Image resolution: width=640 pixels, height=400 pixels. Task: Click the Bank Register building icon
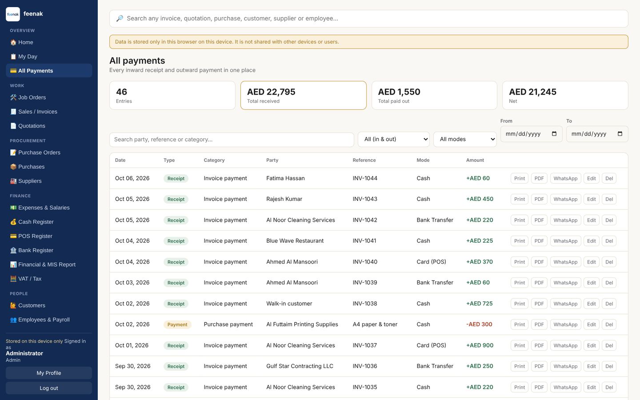click(x=13, y=250)
